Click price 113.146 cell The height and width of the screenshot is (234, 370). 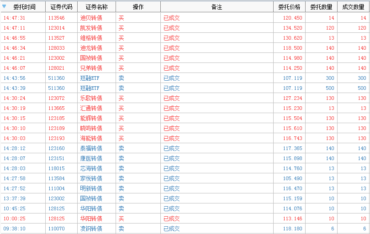coord(293,218)
